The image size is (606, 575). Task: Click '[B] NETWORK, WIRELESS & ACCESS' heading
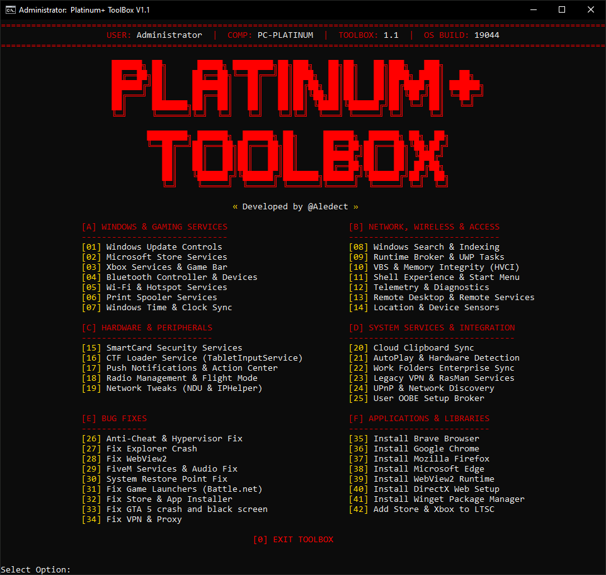[x=424, y=226]
